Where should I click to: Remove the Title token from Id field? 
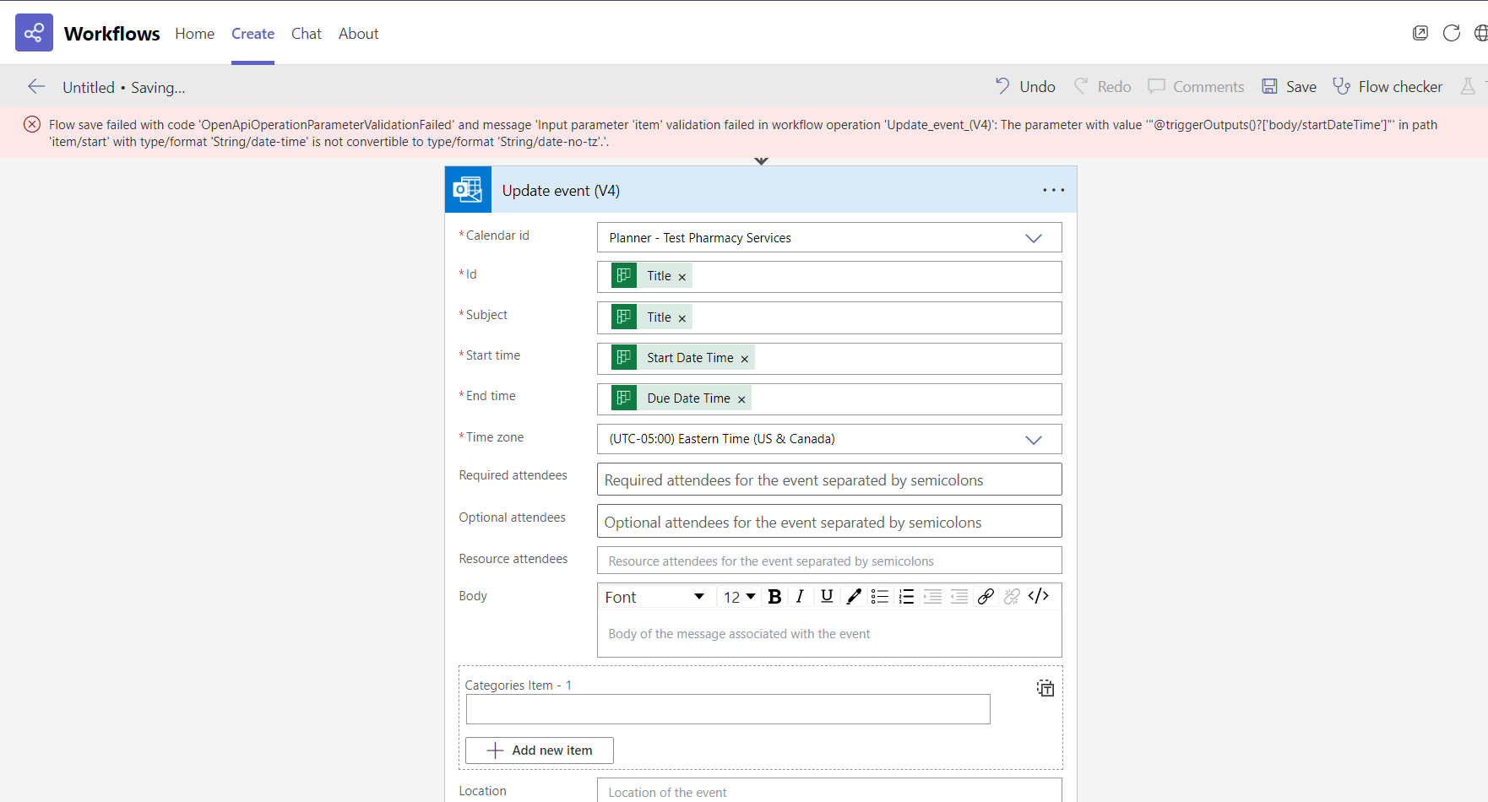click(682, 277)
